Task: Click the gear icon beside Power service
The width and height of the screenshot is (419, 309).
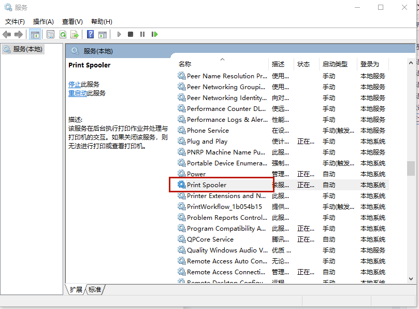Action: click(x=182, y=174)
